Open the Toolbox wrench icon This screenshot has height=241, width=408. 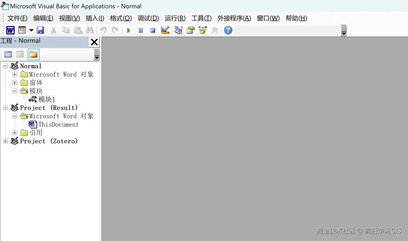pyautogui.click(x=215, y=30)
